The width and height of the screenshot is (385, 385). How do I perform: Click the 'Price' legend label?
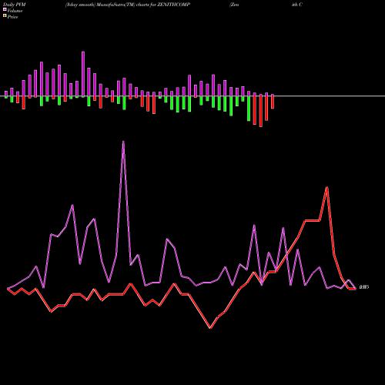pos(12,17)
